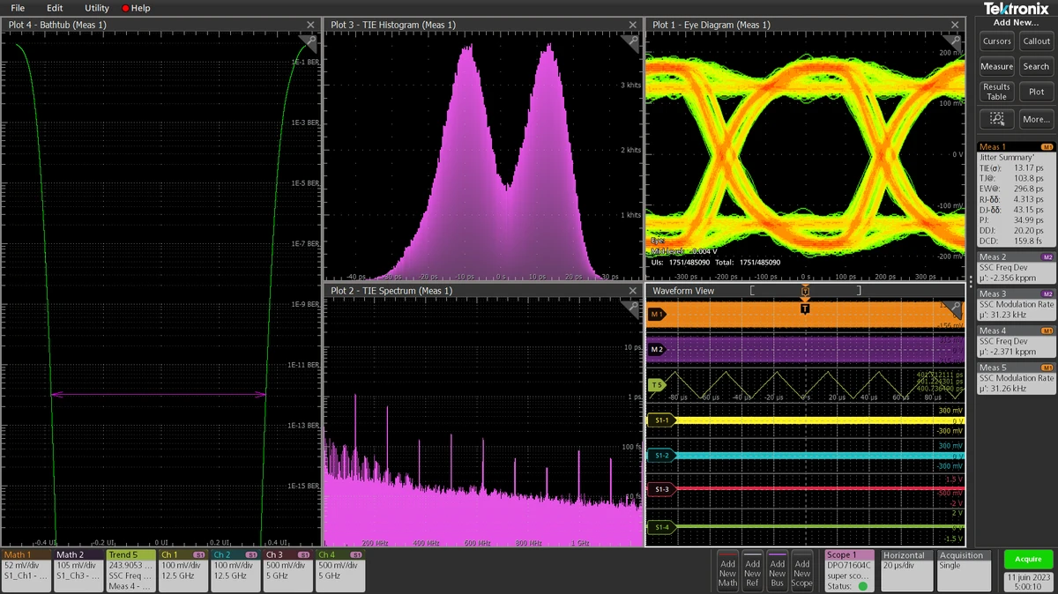Image resolution: width=1058 pixels, height=594 pixels.
Task: Select the Ch 4 badge
Action: click(x=339, y=569)
